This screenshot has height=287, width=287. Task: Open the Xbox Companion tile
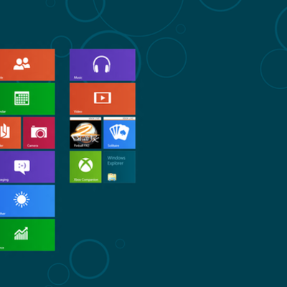tap(85, 166)
